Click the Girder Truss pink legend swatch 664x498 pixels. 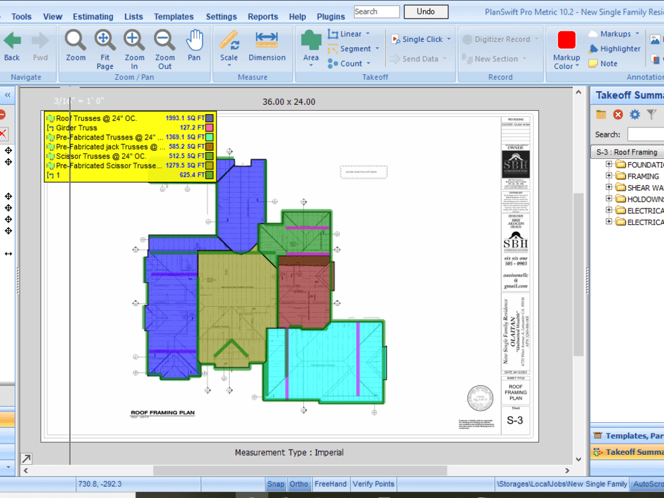209,127
